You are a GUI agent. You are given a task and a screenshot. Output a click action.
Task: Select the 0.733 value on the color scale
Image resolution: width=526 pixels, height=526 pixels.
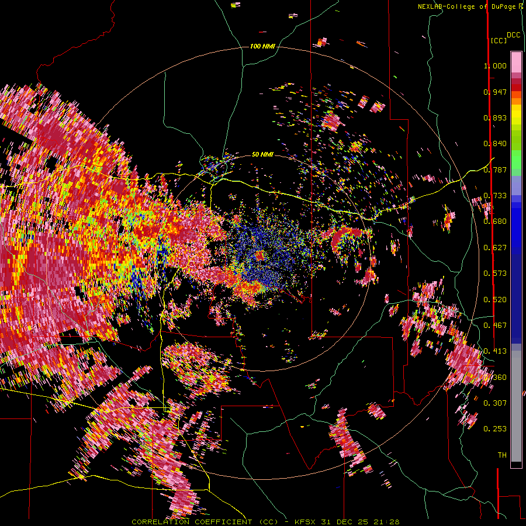[495, 196]
